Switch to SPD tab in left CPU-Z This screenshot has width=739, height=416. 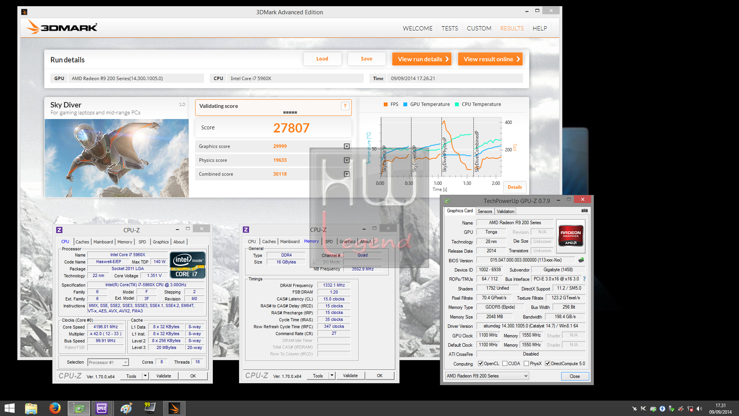[x=142, y=242]
